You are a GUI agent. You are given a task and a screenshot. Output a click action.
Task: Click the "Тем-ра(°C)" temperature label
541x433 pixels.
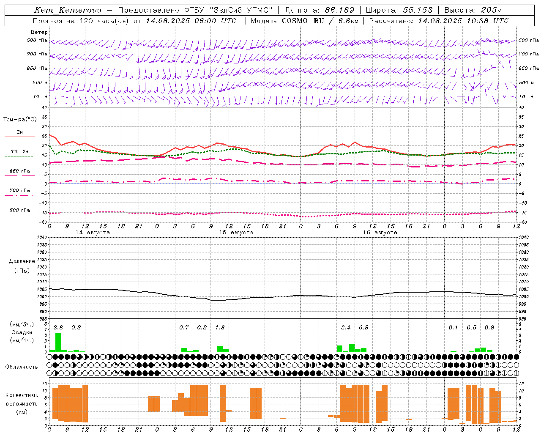click(x=20, y=120)
